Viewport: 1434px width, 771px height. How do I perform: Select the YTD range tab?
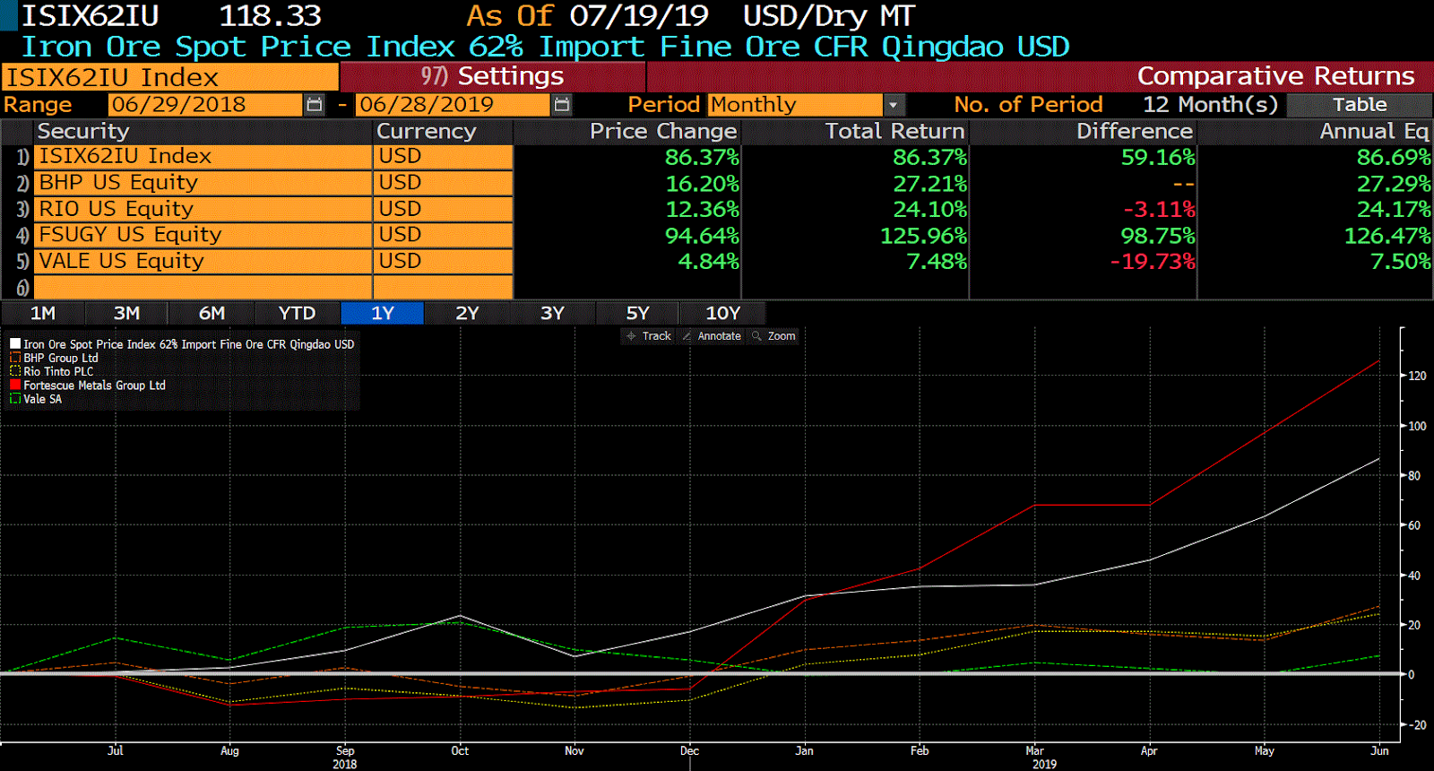coord(297,313)
